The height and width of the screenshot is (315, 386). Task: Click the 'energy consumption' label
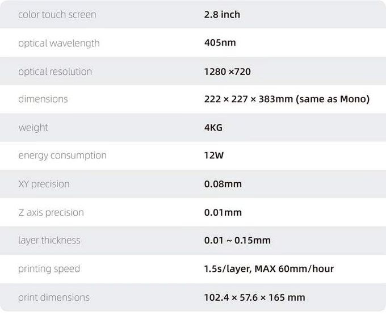[x=62, y=156]
